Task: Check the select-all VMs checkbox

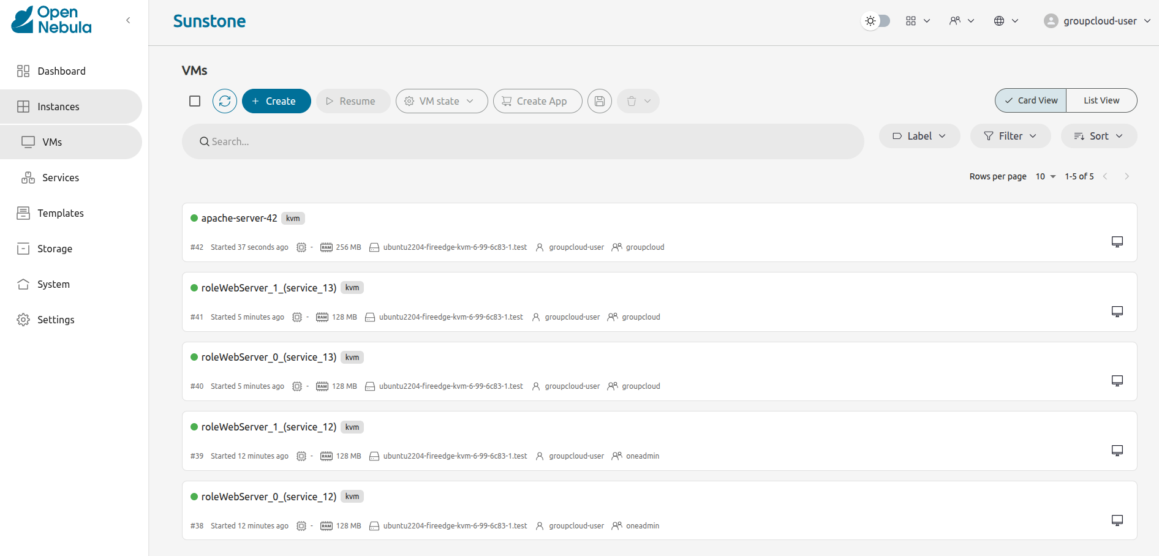Action: tap(195, 100)
